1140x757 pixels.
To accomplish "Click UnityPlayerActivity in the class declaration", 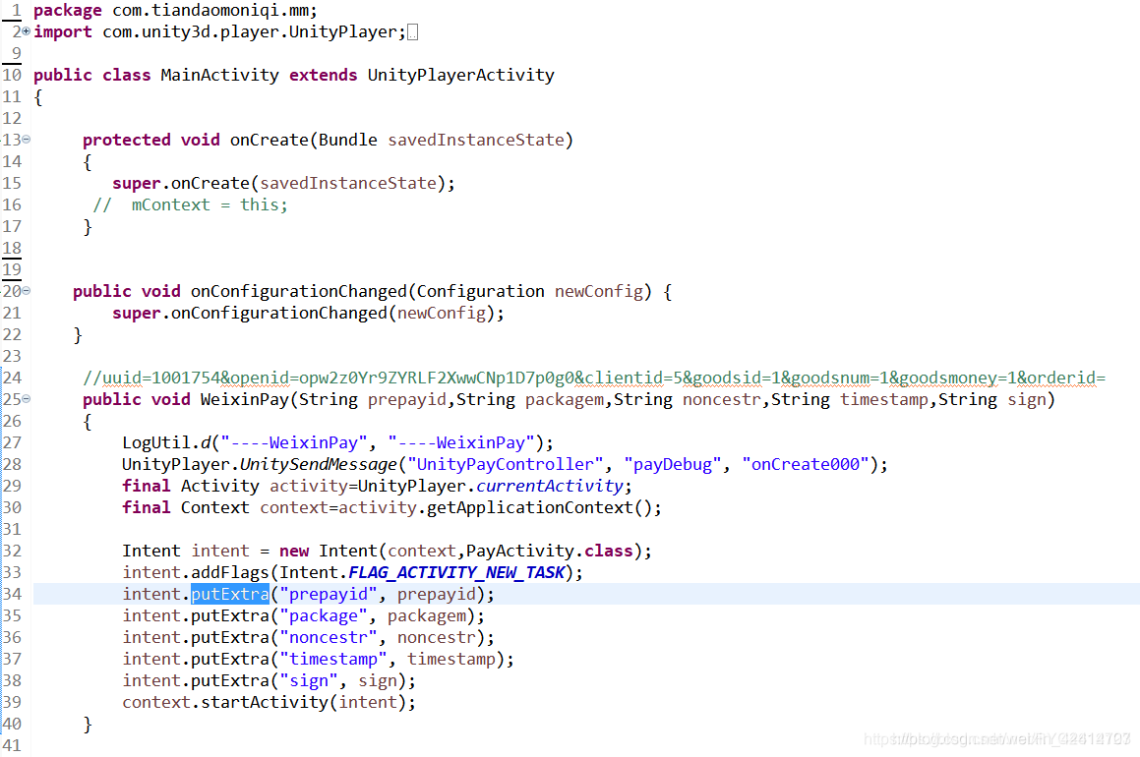I will tap(461, 75).
